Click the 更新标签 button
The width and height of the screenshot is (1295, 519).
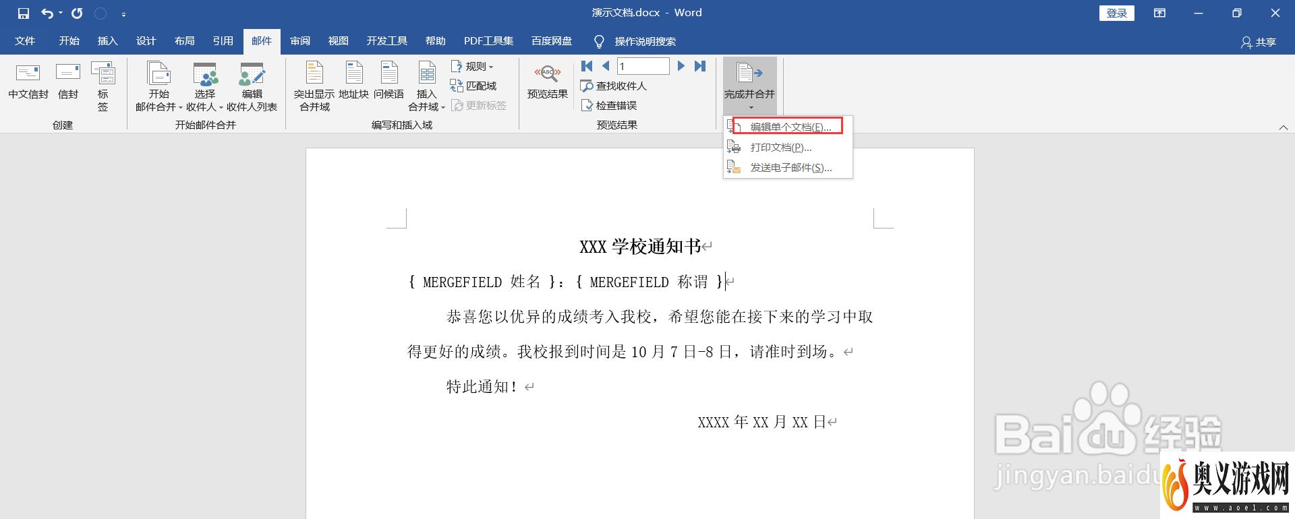pyautogui.click(x=479, y=106)
